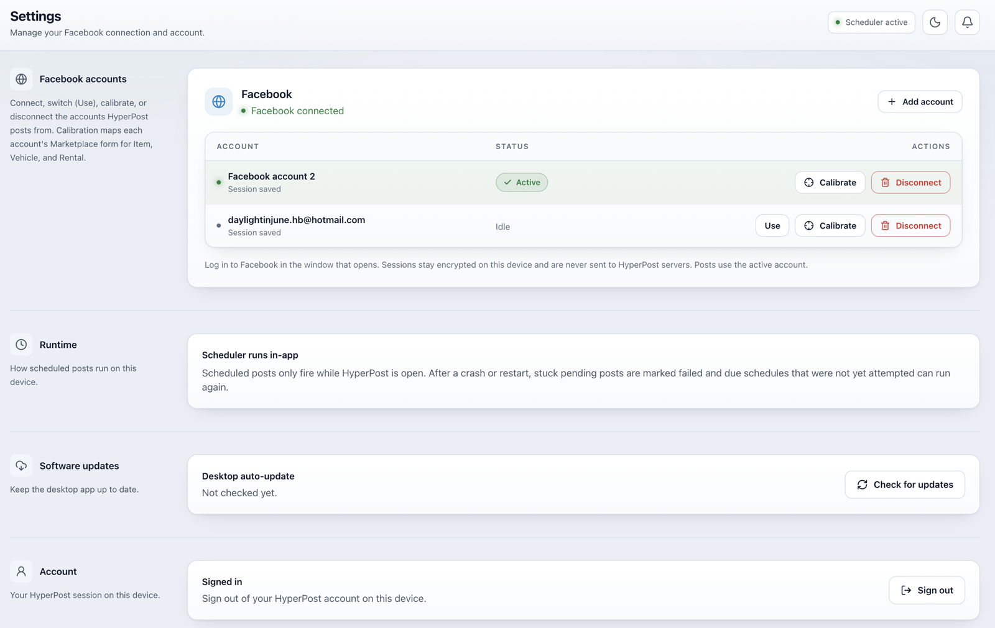
Task: Use the daylightinjune.hb@hotmail.com account
Action: pos(772,225)
